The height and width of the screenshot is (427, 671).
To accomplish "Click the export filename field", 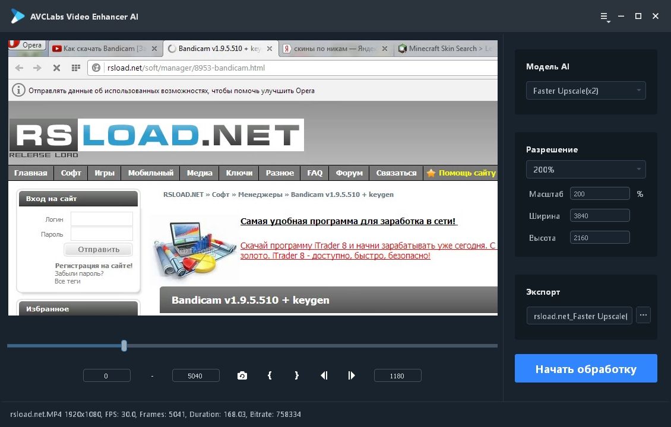I will coord(580,316).
